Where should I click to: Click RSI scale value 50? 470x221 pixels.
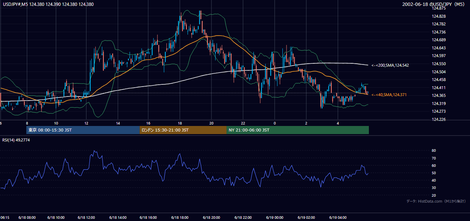tap(434, 173)
